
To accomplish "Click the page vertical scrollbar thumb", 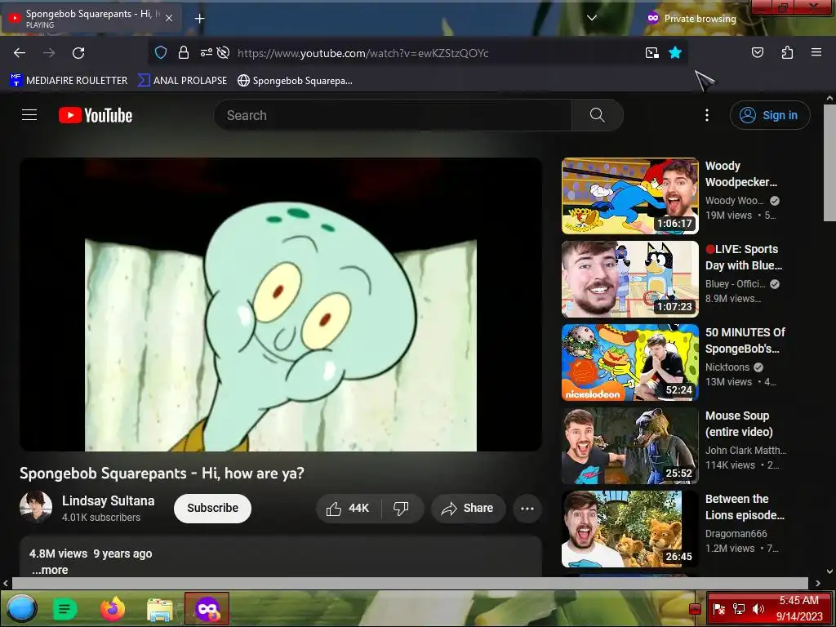I will coord(829,162).
